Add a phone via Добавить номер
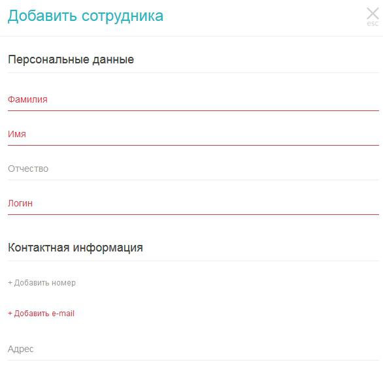 (x=42, y=283)
